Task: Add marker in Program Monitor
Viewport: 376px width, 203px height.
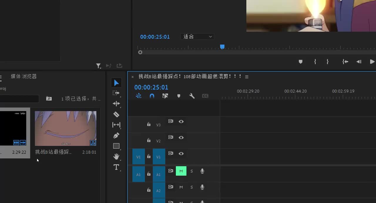Action: point(301,62)
